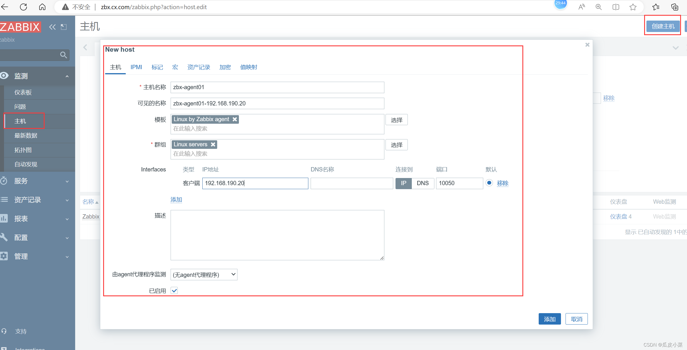Click 移除 link in interface row

503,183
